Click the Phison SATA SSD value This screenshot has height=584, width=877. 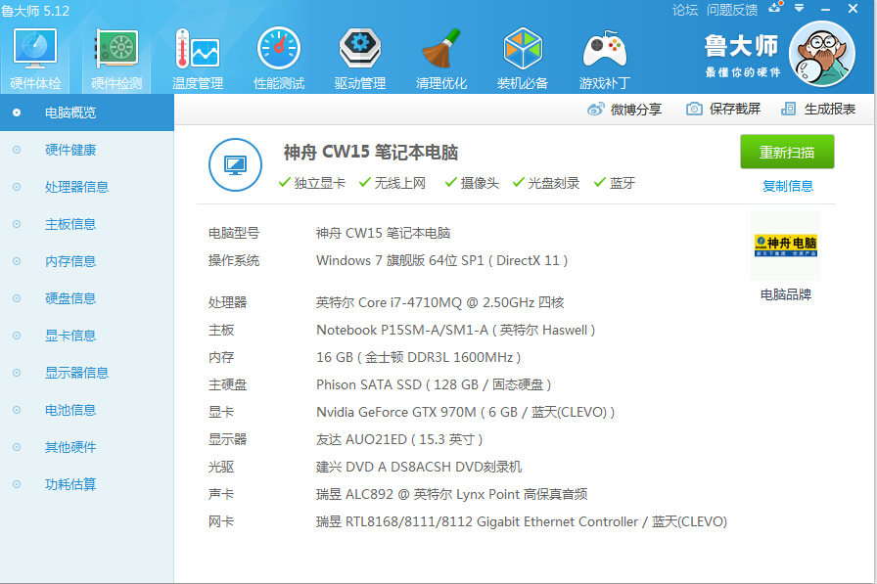pos(434,384)
